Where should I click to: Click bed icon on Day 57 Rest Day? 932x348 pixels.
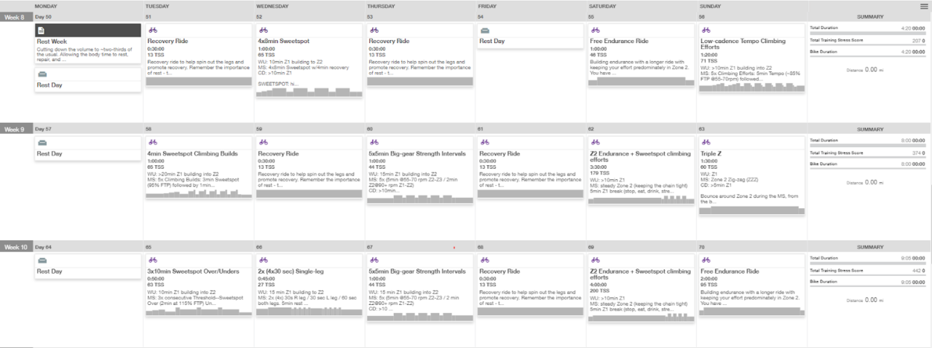(42, 142)
